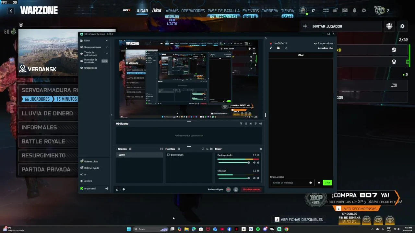Screen dimensions: 415x233
Task: Click Finalizar stream button
Action: pyautogui.click(x=251, y=190)
